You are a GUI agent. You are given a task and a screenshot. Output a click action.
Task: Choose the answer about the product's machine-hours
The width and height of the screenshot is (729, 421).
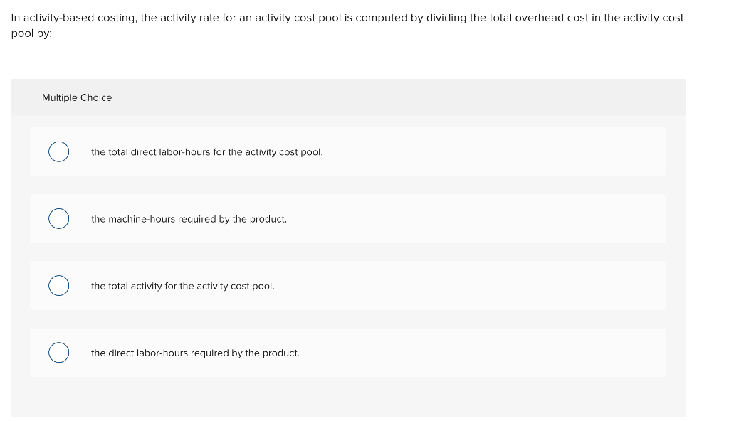(x=189, y=219)
